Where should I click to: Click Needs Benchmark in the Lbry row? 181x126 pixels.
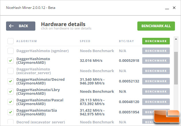click(97, 91)
